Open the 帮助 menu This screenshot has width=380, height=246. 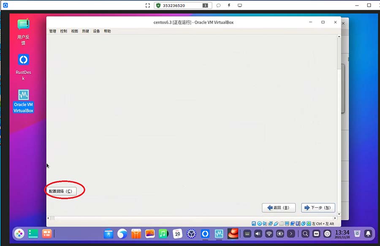[107, 31]
